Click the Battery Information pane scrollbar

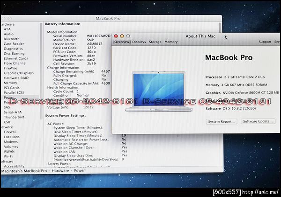(220, 28)
